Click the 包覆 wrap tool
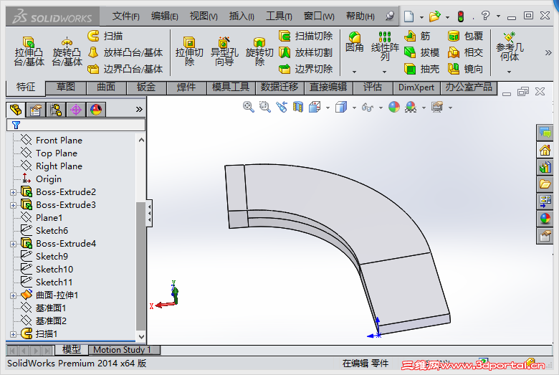The height and width of the screenshot is (375, 559). tap(465, 36)
